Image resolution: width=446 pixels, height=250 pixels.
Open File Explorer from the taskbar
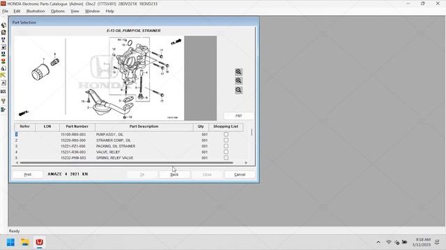coord(25,242)
